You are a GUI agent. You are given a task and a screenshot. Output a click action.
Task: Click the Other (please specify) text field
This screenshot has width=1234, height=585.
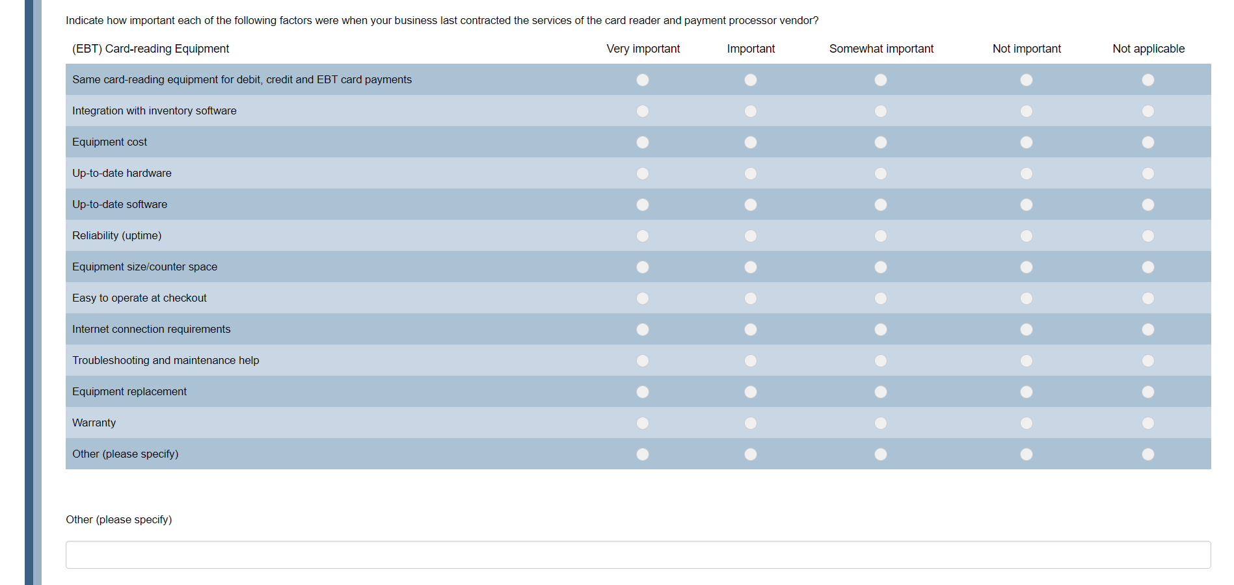point(637,554)
